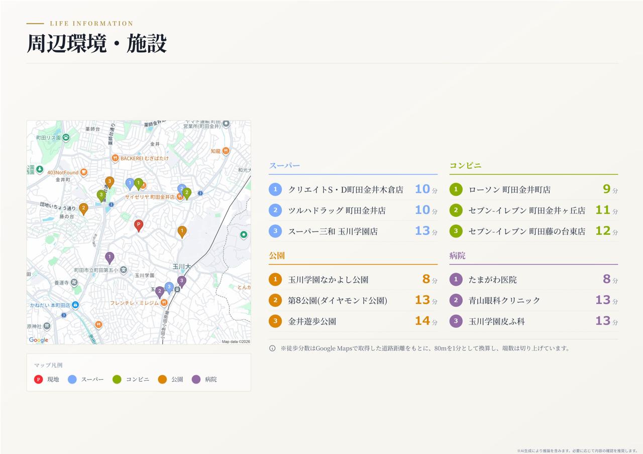This screenshot has width=643, height=454.
Task: Click the blue スーパー list heading
Action: click(284, 165)
